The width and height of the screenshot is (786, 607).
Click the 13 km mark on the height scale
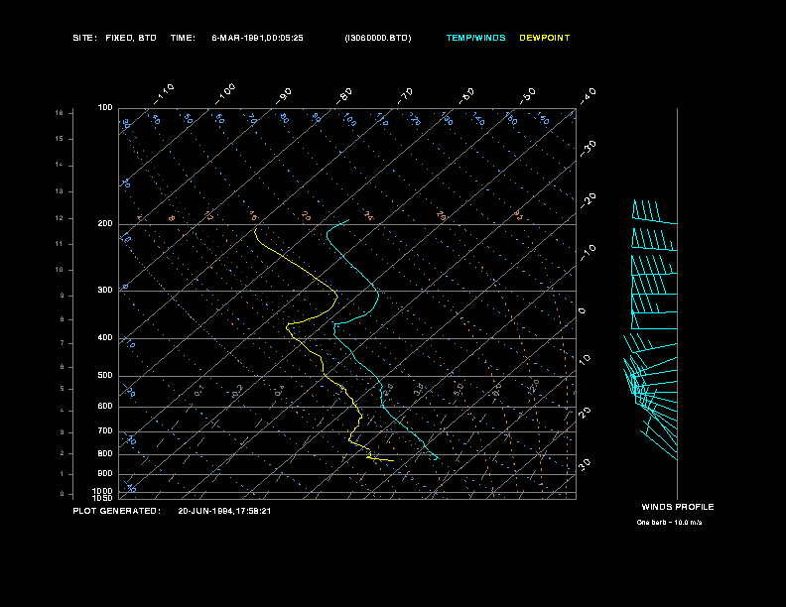[60, 191]
